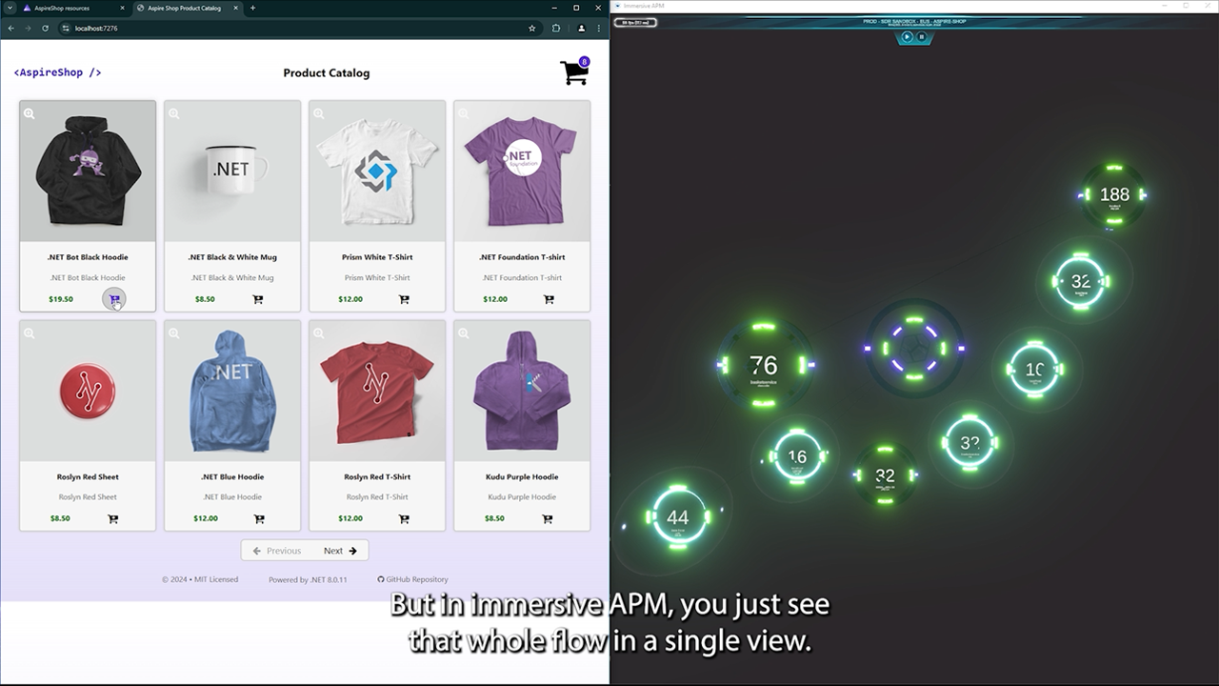Open a new tab with the plus icon
Image resolution: width=1219 pixels, height=686 pixels.
250,8
